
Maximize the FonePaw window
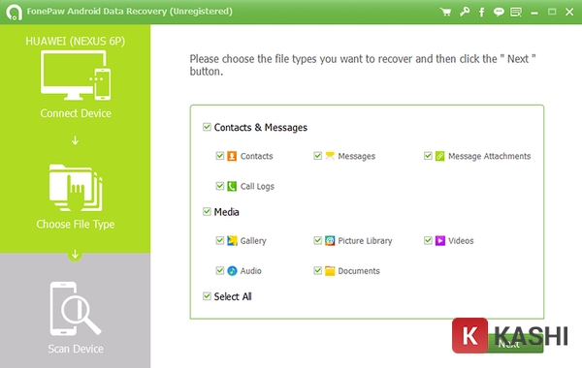point(552,12)
